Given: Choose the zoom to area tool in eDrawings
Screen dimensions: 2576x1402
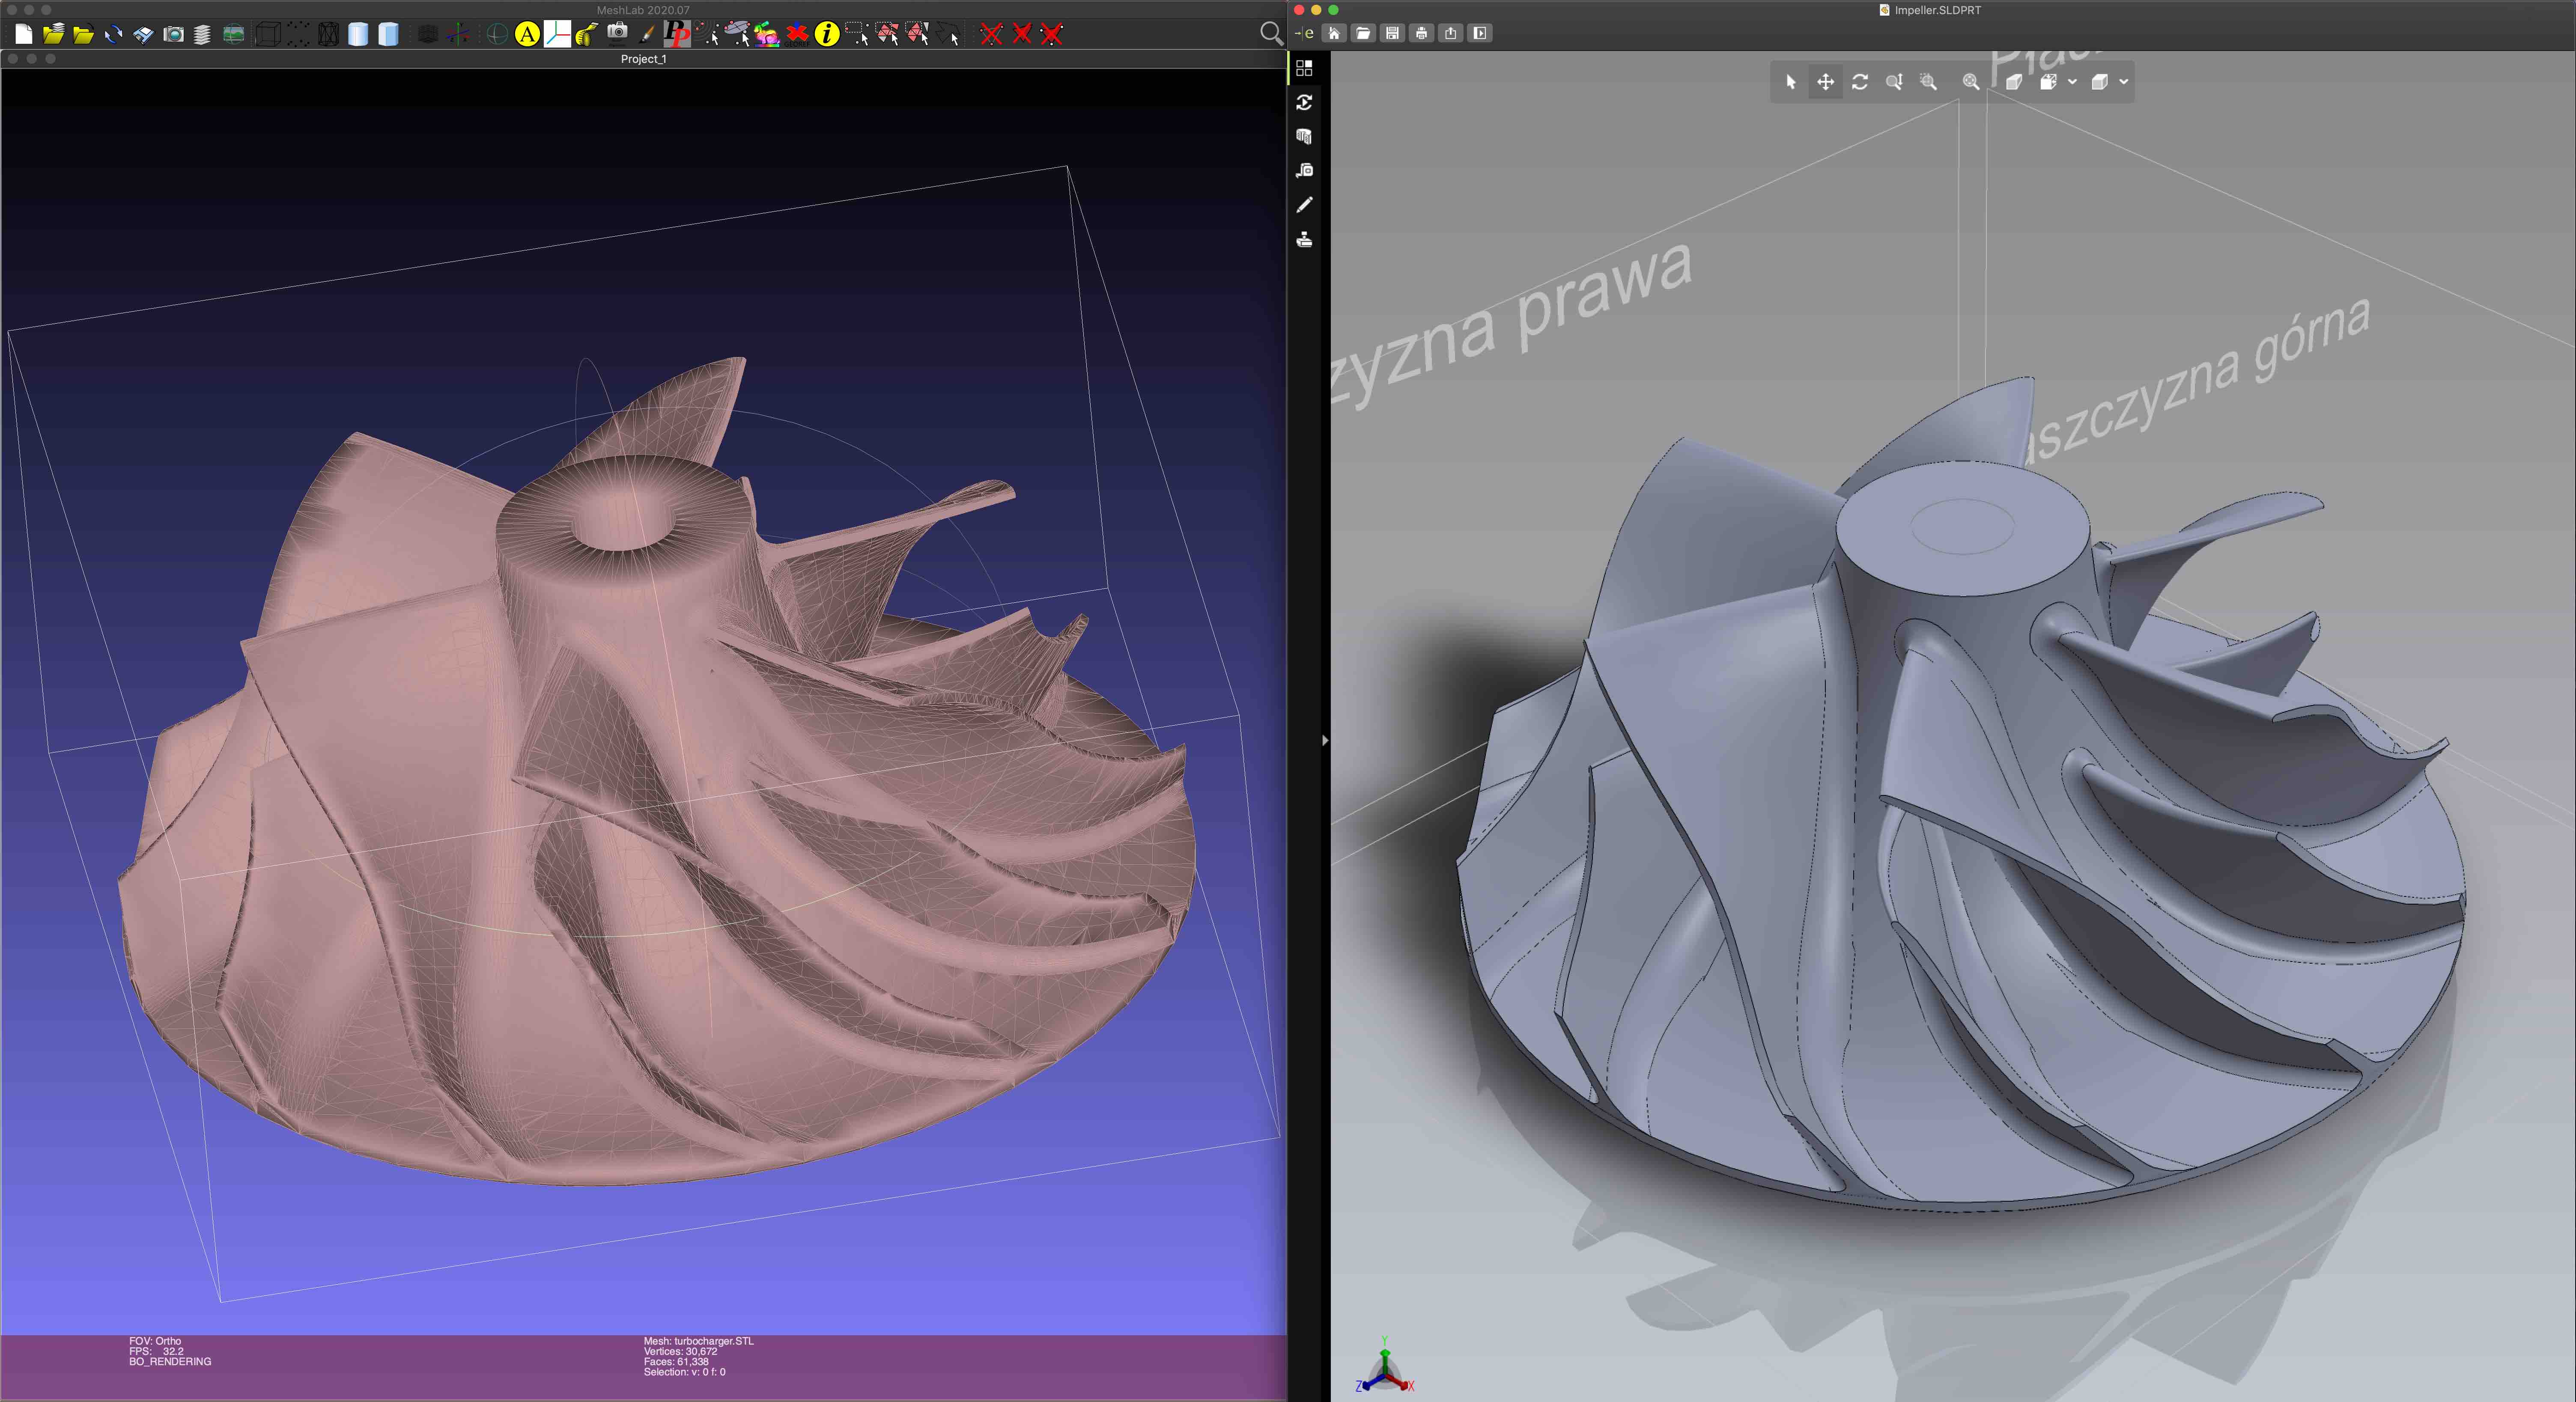Looking at the screenshot, I should coord(1929,82).
